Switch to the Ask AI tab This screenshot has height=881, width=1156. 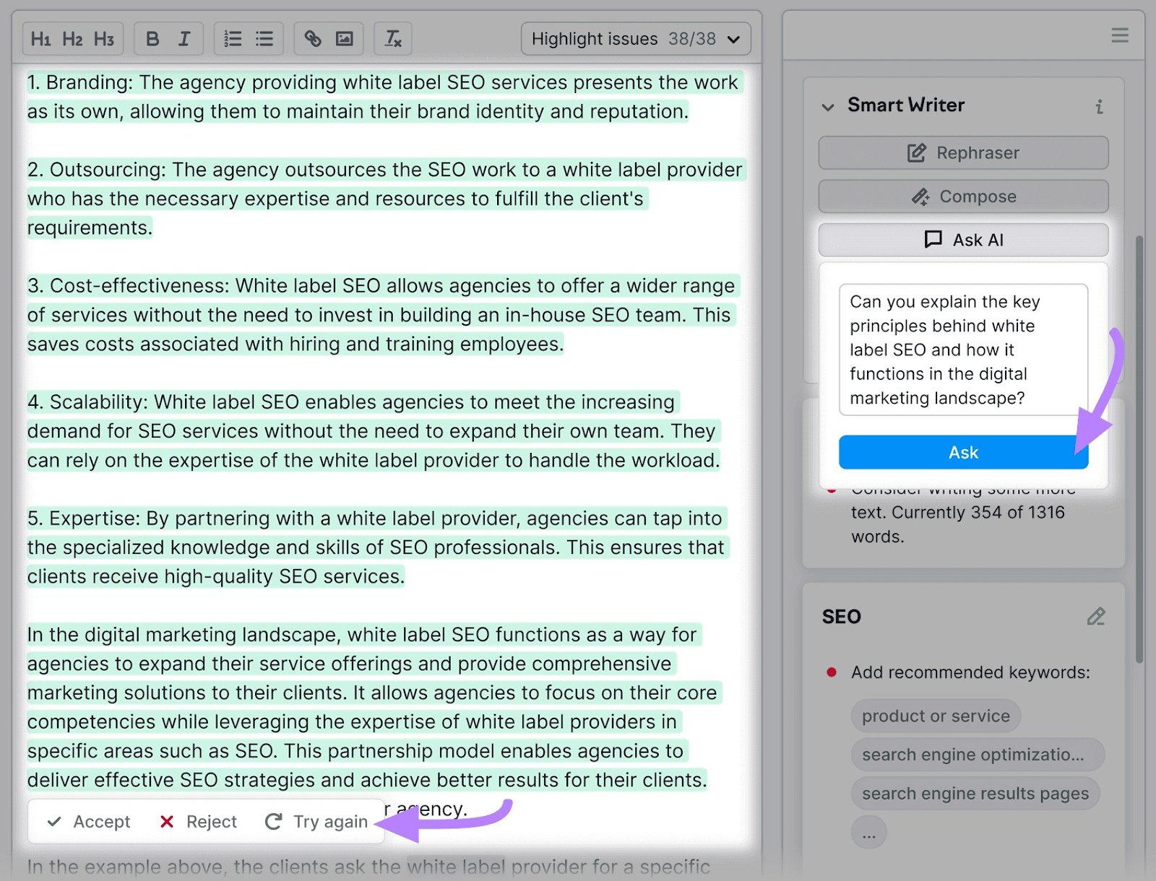pos(962,240)
